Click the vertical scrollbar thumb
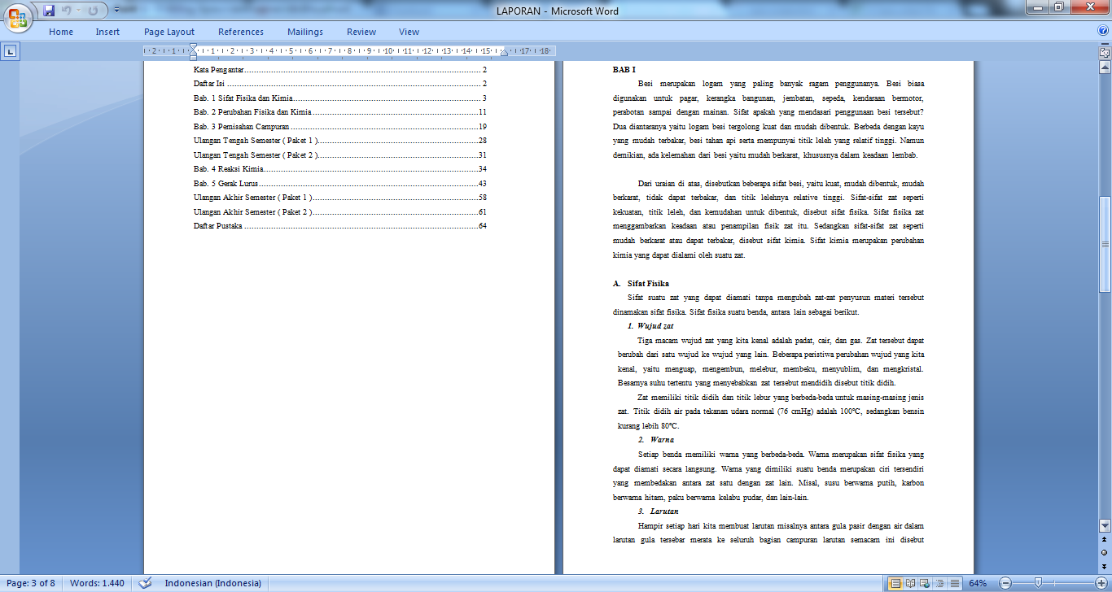Image resolution: width=1112 pixels, height=592 pixels. (1105, 244)
